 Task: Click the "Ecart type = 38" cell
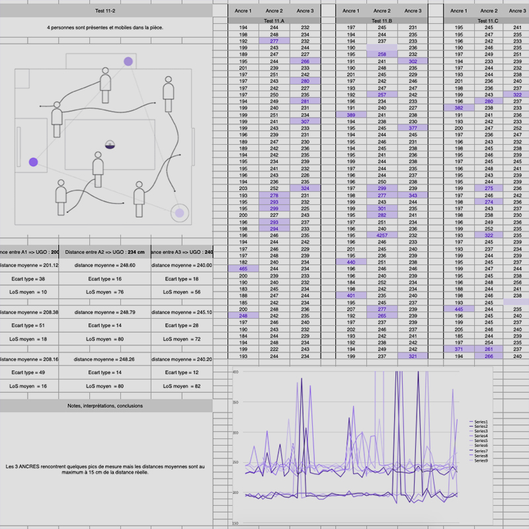28,278
